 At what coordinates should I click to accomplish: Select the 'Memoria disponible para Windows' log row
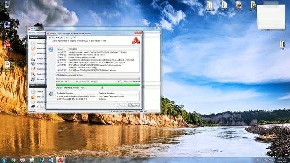pos(98,55)
